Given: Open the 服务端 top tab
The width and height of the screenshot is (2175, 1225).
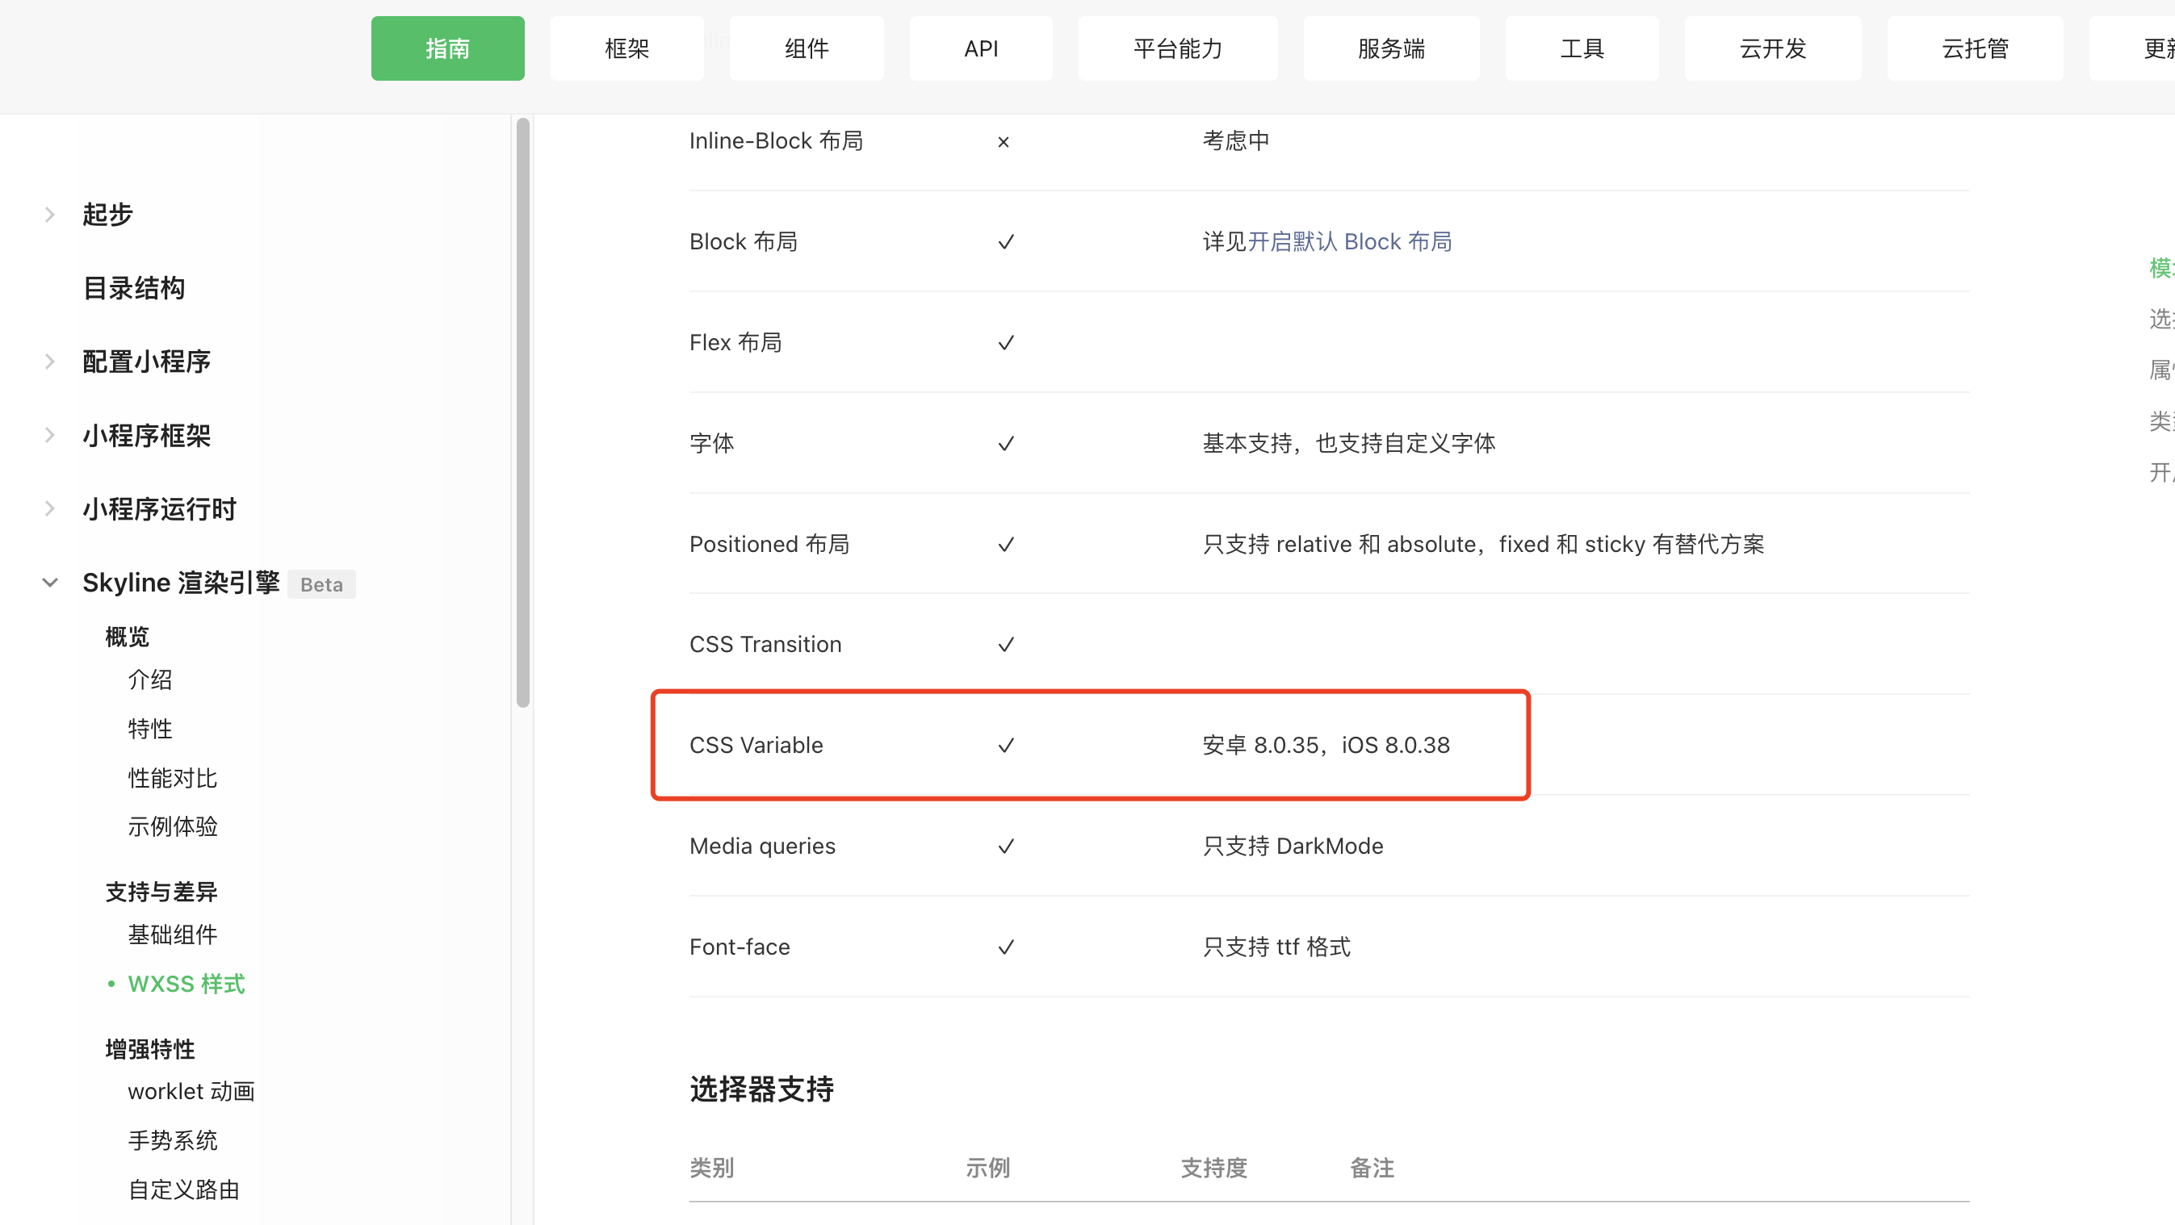Looking at the screenshot, I should (1390, 49).
